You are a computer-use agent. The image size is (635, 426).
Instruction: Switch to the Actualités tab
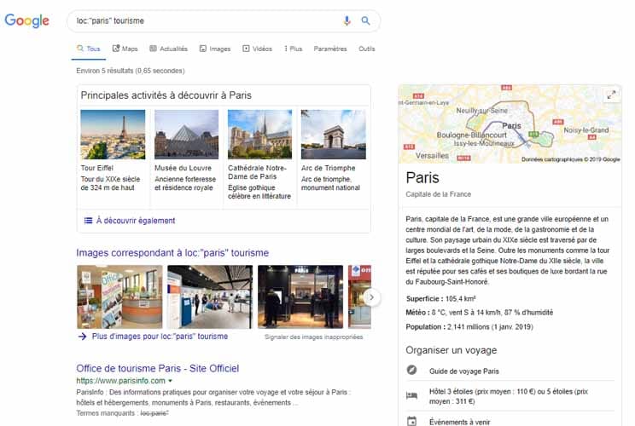[168, 49]
